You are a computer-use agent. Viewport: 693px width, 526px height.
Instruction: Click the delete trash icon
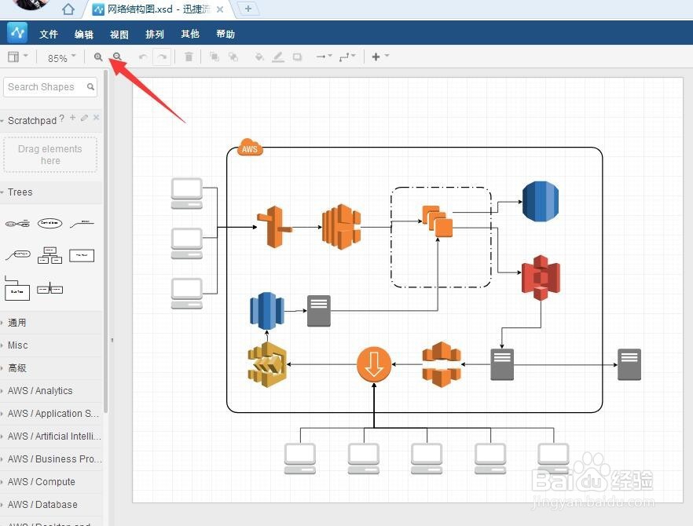[189, 57]
